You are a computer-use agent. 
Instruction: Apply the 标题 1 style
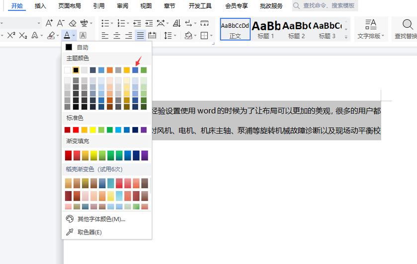(x=266, y=29)
